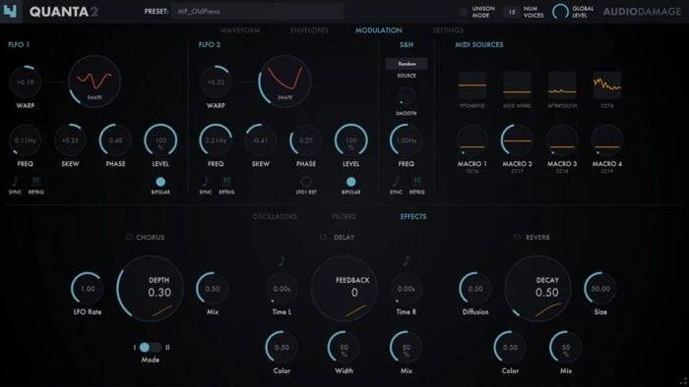
Task: Select the Effects tab
Action: click(413, 216)
